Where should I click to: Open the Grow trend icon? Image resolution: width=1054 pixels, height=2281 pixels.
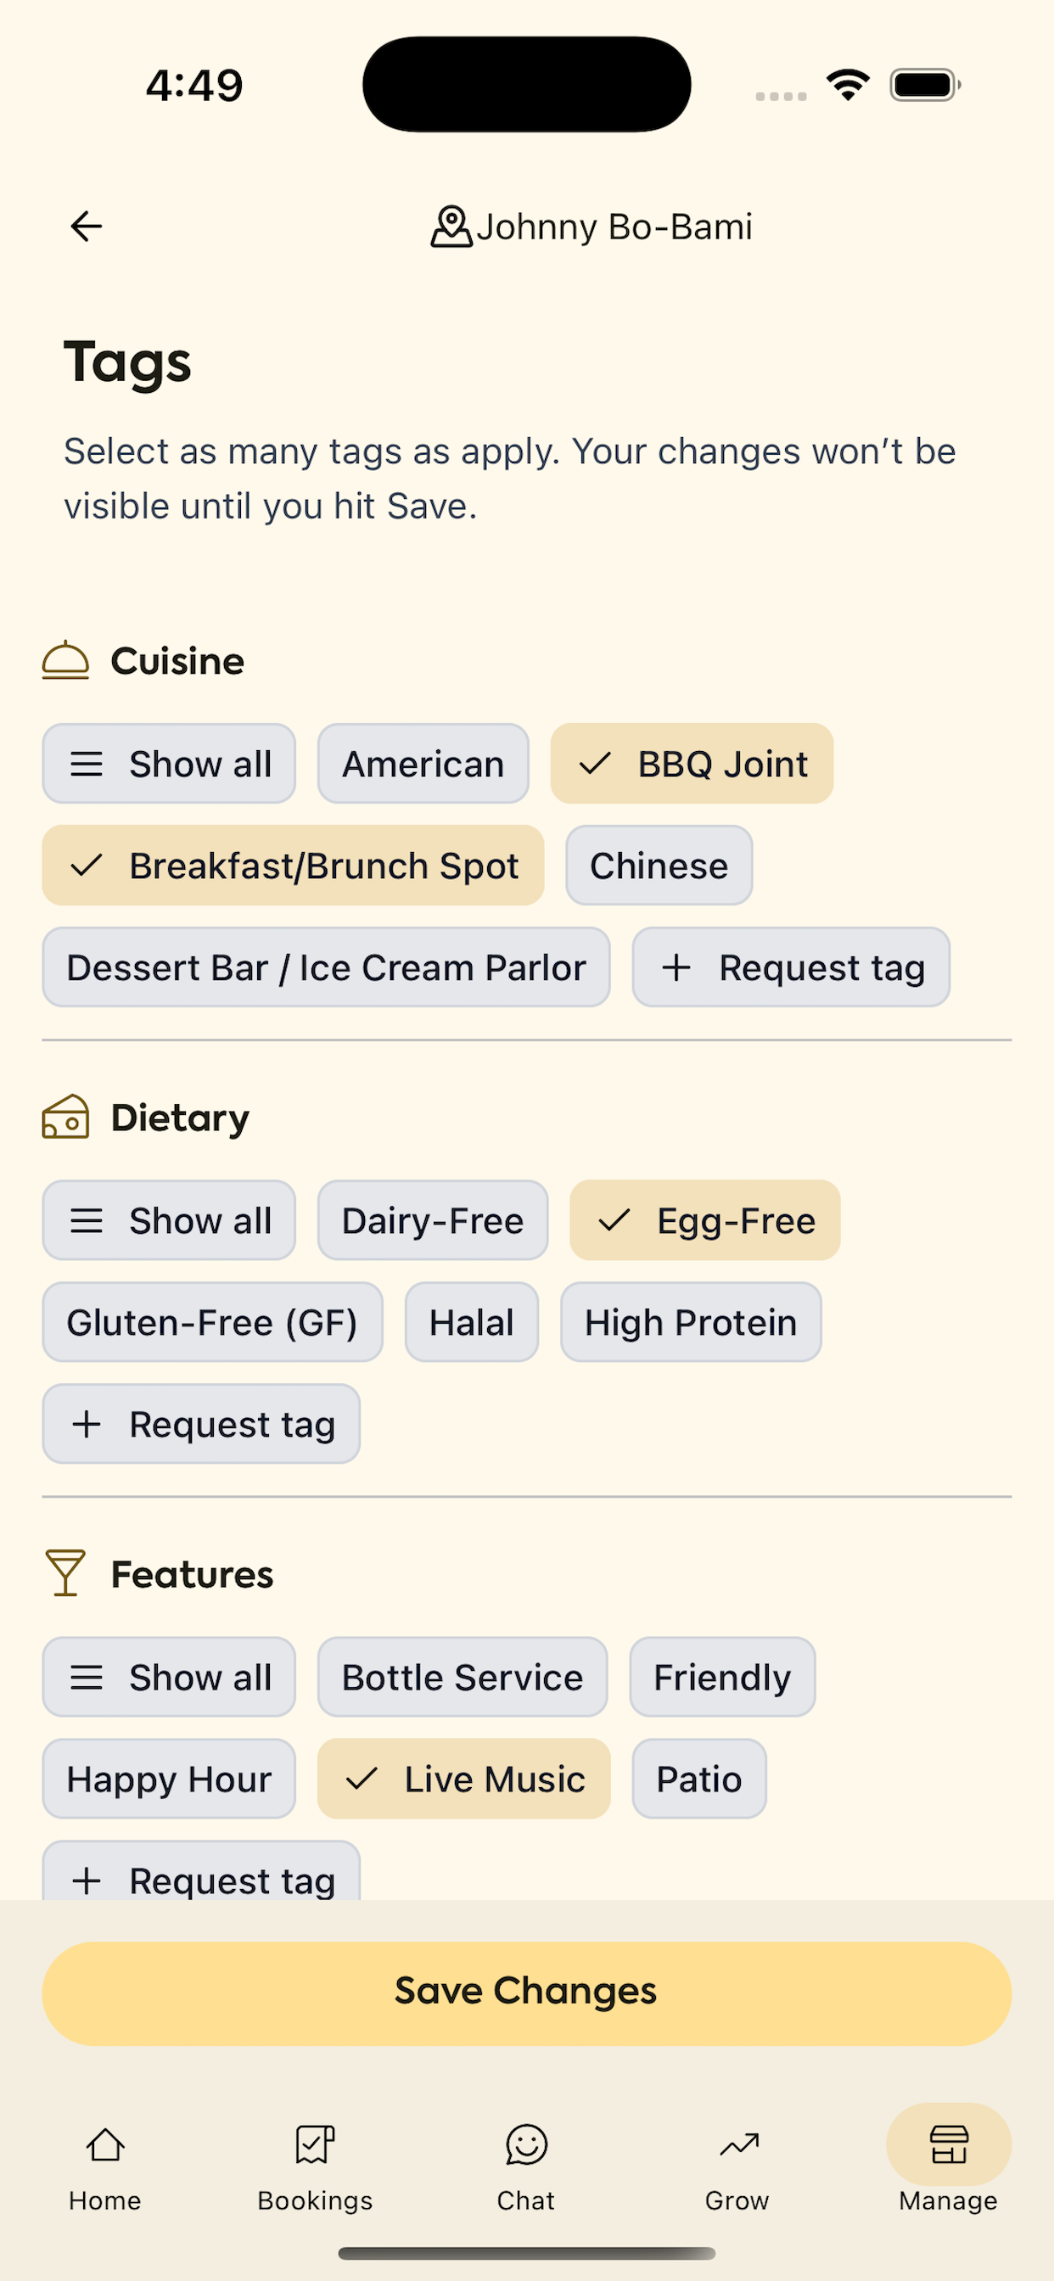click(x=737, y=2144)
